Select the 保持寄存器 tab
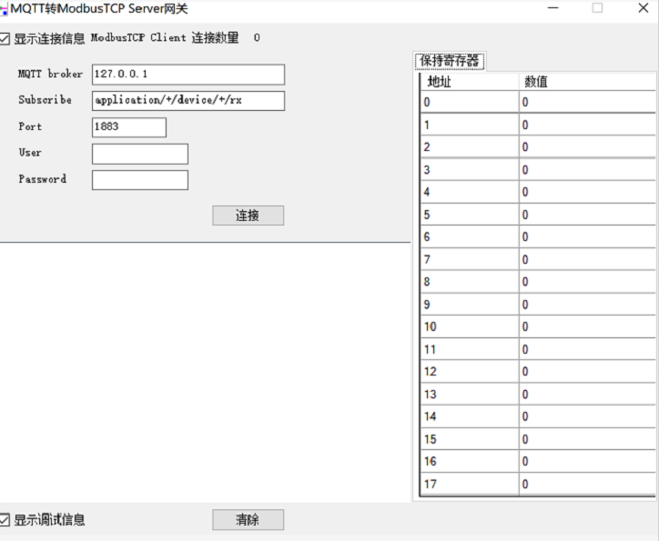This screenshot has width=659, height=541. (450, 61)
